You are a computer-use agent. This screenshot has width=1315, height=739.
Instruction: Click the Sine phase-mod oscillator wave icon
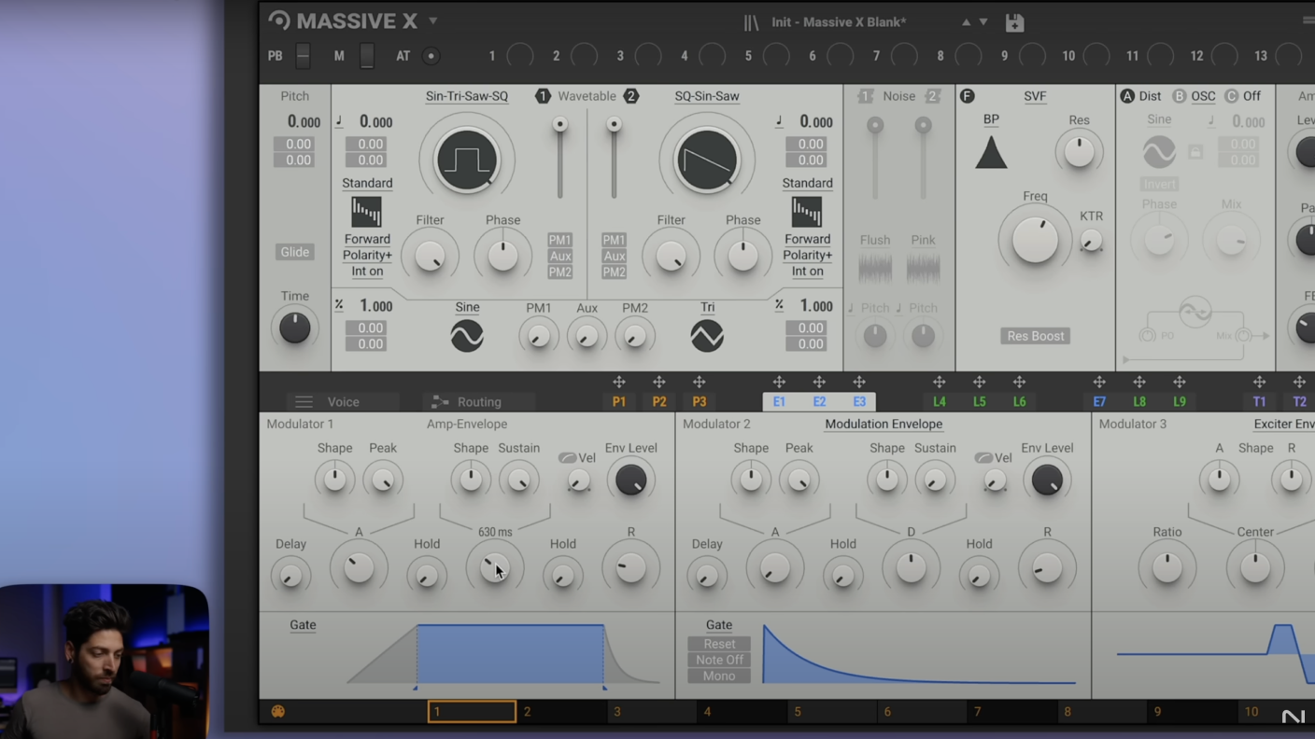pyautogui.click(x=467, y=336)
